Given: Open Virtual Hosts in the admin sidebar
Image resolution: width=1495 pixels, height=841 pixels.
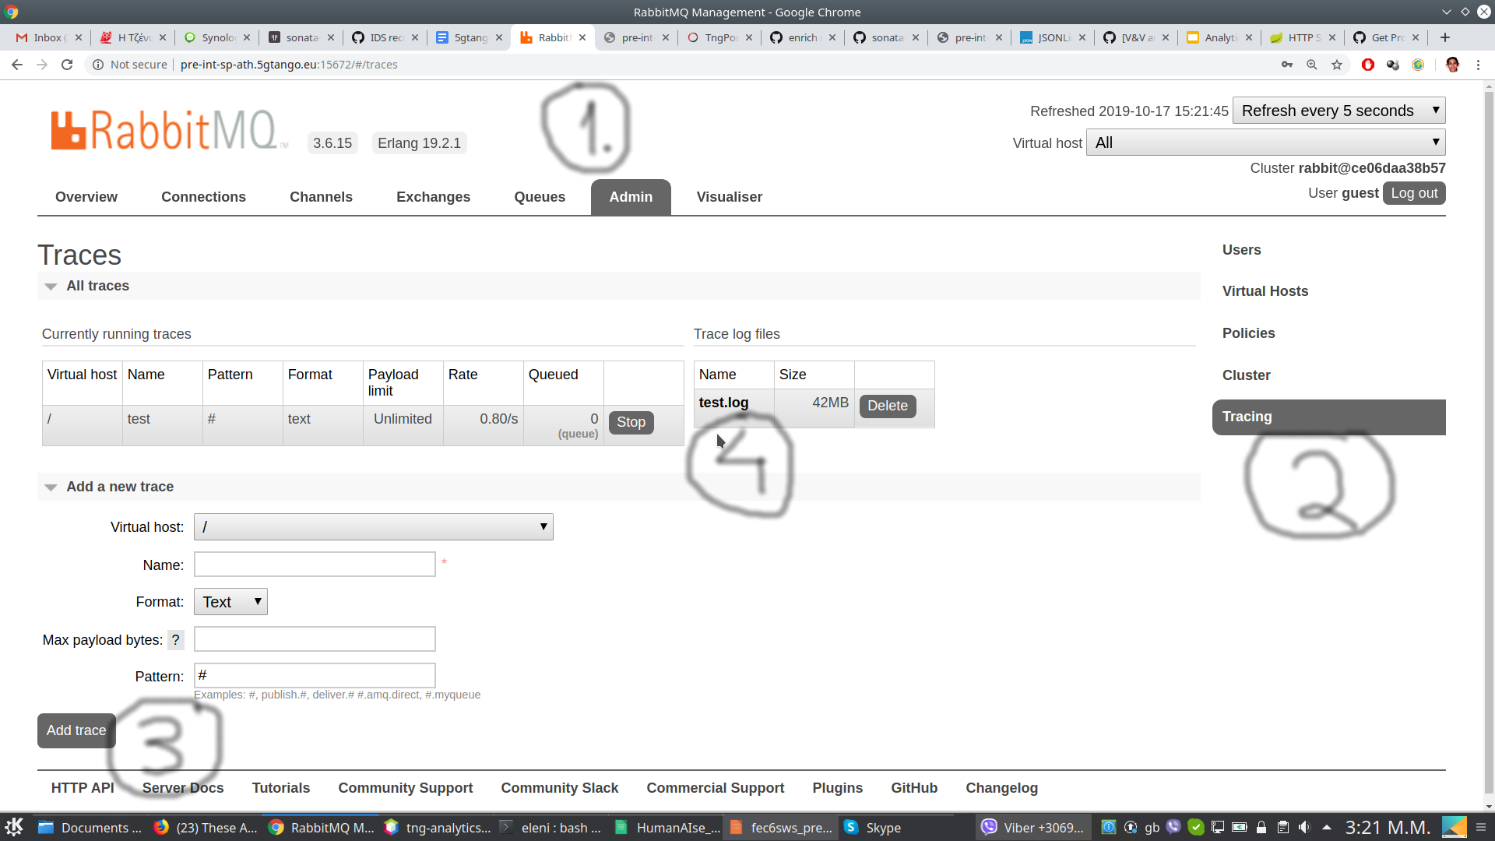Looking at the screenshot, I should coord(1265,291).
